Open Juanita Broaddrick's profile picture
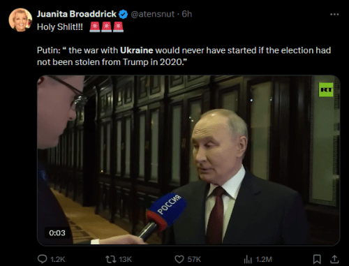The image size is (349, 266). click(20, 20)
